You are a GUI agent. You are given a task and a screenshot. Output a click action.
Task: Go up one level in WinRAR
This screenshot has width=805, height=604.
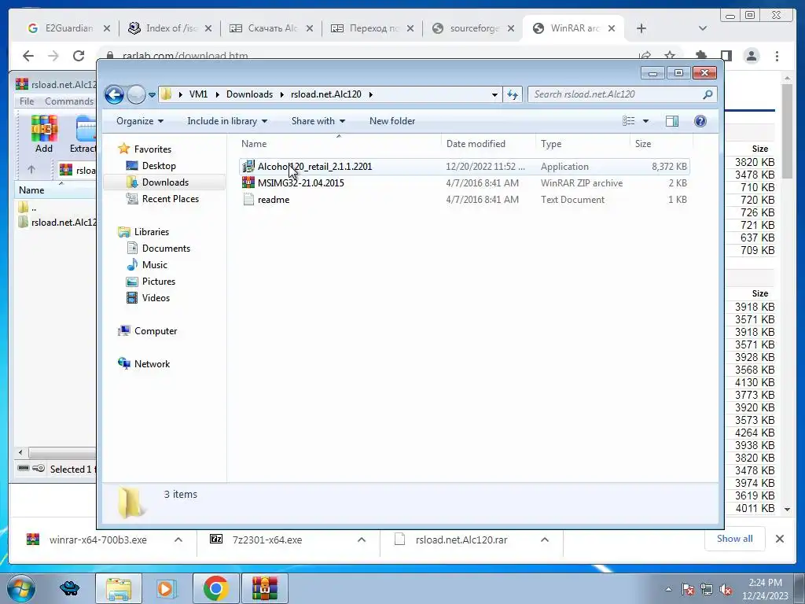click(31, 170)
